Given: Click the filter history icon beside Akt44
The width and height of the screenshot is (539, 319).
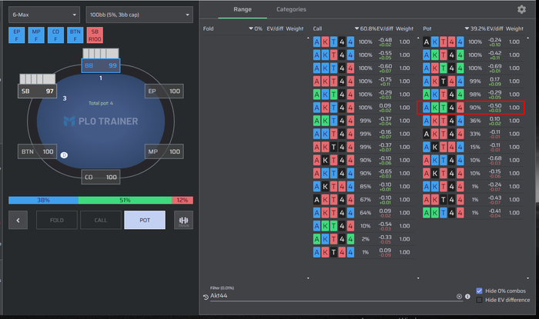Looking at the screenshot, I should pyautogui.click(x=206, y=297).
